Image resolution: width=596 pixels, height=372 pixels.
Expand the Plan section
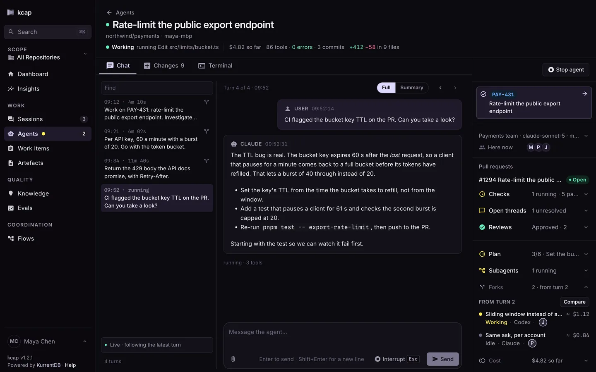(534, 254)
